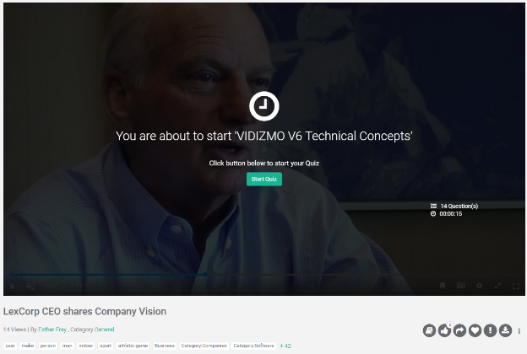Open the General category link
The height and width of the screenshot is (354, 527).
click(104, 330)
